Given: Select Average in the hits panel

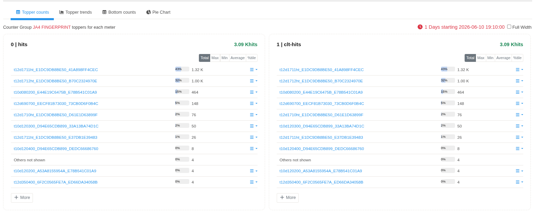Looking at the screenshot, I should (x=238, y=58).
